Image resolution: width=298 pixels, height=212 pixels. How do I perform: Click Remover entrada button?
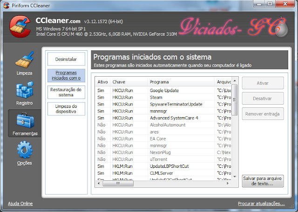pyautogui.click(x=263, y=114)
